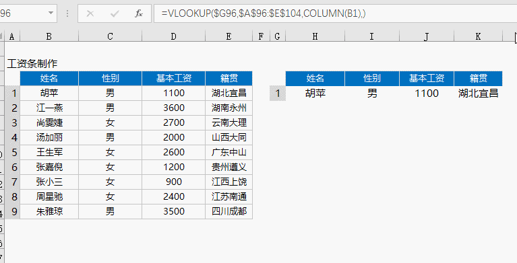Select left table header 基本工资
The image size is (517, 263).
point(173,78)
